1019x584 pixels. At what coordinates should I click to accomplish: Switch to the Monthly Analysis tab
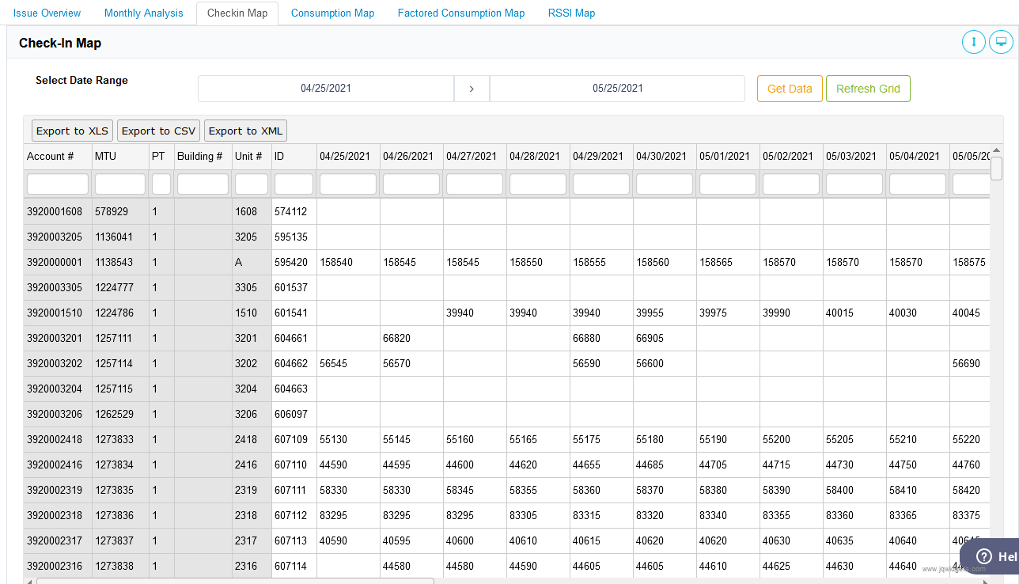(x=143, y=13)
